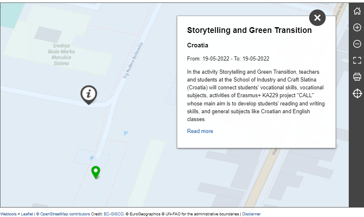Click the parking P symbol above green marker
The height and width of the screenshot is (217, 364).
pos(92,159)
